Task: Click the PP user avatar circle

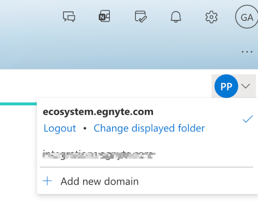Action: pyautogui.click(x=226, y=87)
